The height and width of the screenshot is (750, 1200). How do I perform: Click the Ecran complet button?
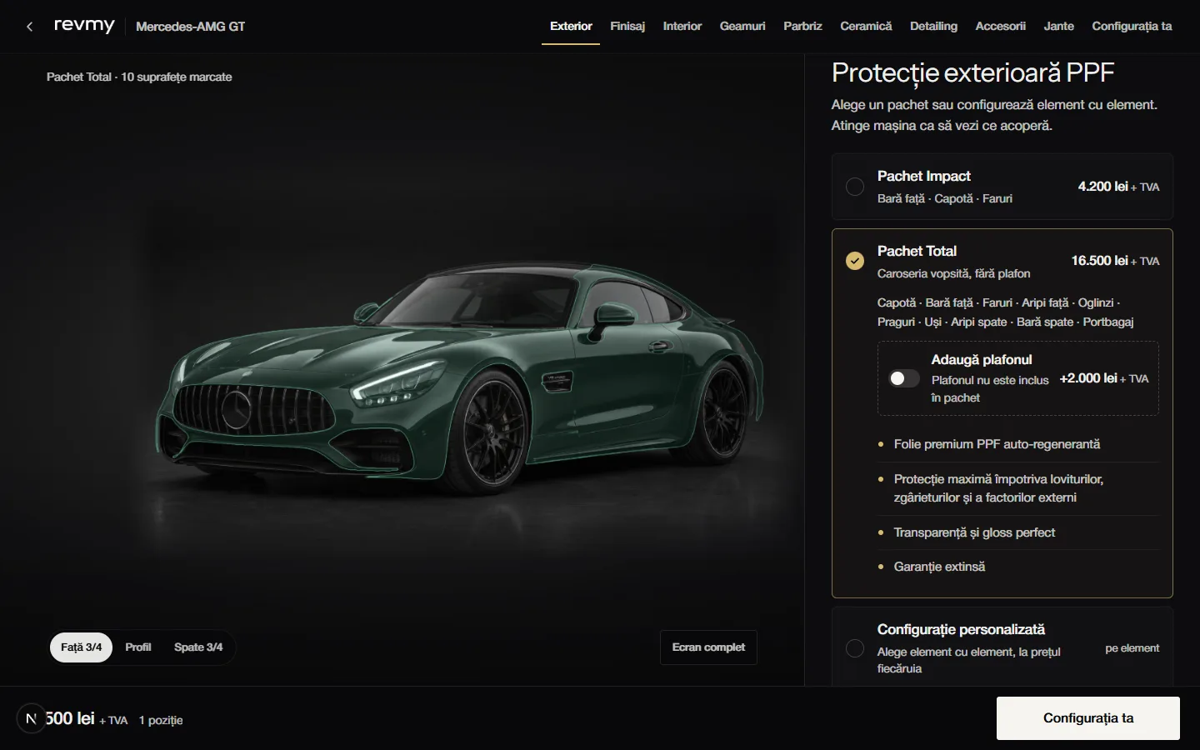[x=708, y=647]
